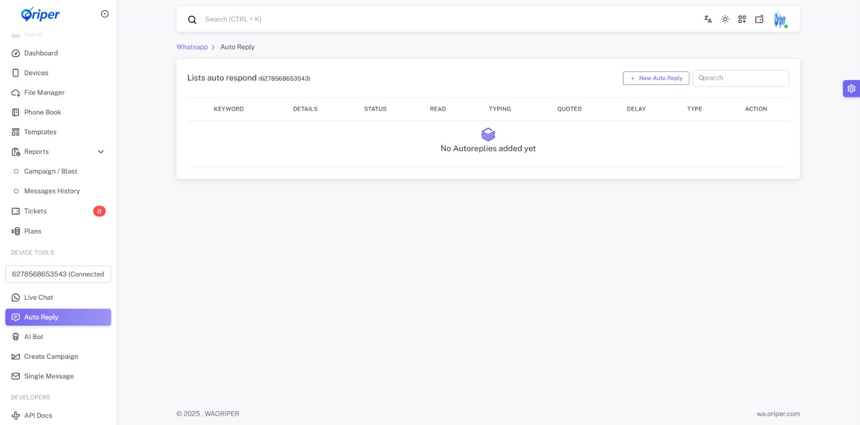The image size is (860, 425).
Task: Click the Auto Reply breadcrumb text
Action: click(x=238, y=47)
